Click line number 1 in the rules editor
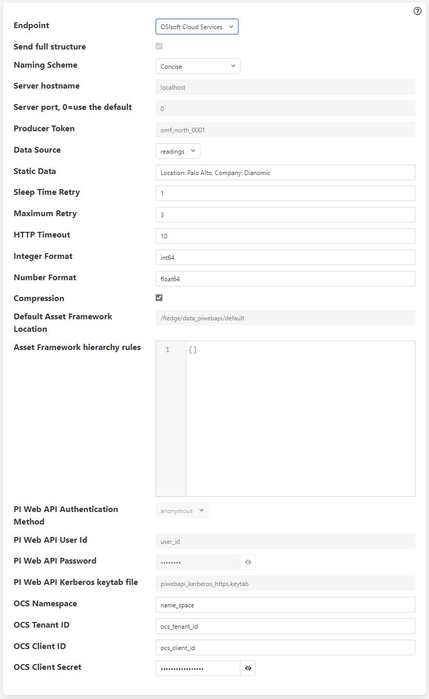The width and height of the screenshot is (429, 699). pyautogui.click(x=168, y=350)
